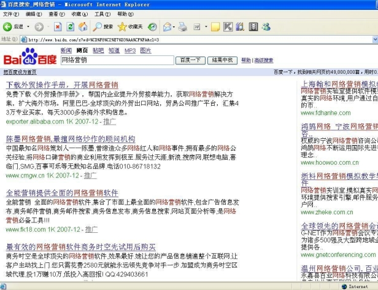The height and width of the screenshot is (290, 378).
Task: Open result 全能营销提供全面的网络营销软件
Action: click(62, 193)
